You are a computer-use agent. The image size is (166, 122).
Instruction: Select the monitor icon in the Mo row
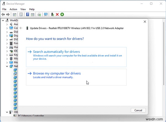click(x=11, y=62)
